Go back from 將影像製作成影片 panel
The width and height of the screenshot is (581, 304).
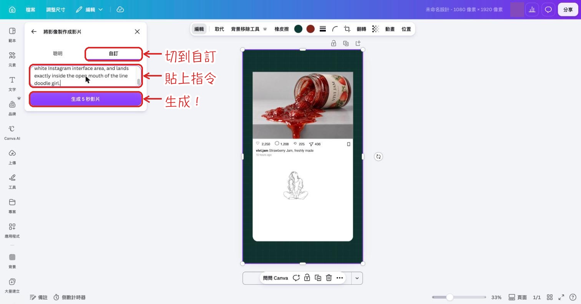point(34,32)
